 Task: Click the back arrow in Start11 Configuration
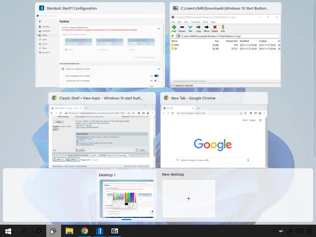(40, 21)
